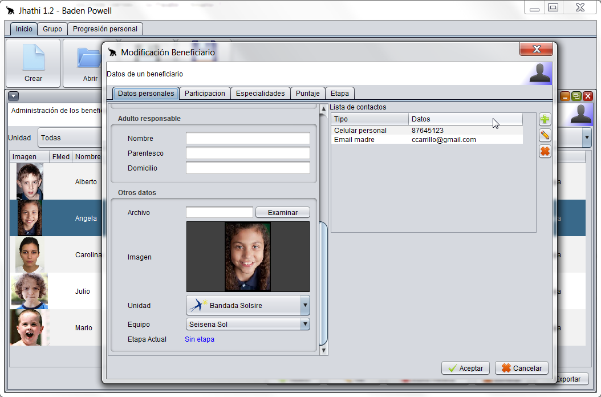Focus the Parentesco input field
This screenshot has height=397, width=601.
click(248, 153)
